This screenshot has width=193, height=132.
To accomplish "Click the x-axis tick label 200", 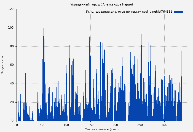I will pos(115,125).
